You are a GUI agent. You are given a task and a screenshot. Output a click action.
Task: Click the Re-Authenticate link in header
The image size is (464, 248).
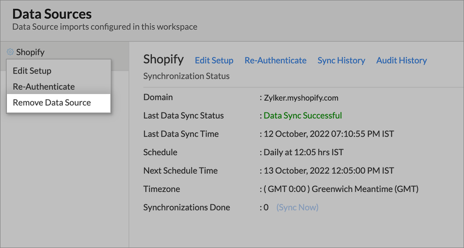point(275,60)
